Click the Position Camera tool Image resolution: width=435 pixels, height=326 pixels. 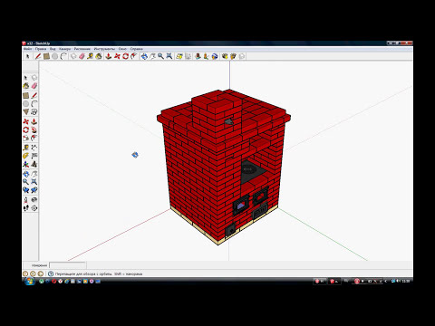pos(26,200)
